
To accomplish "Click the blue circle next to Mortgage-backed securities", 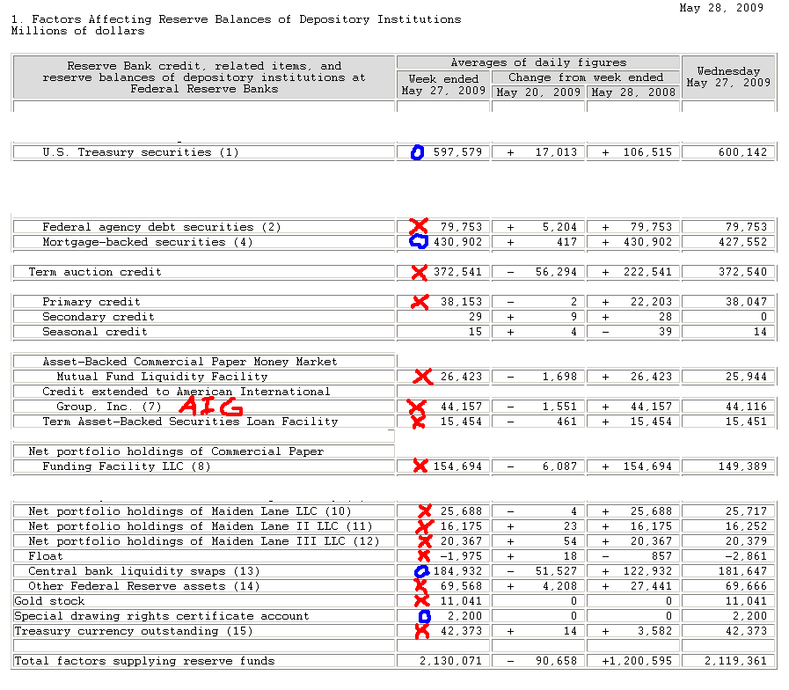I will coord(417,239).
